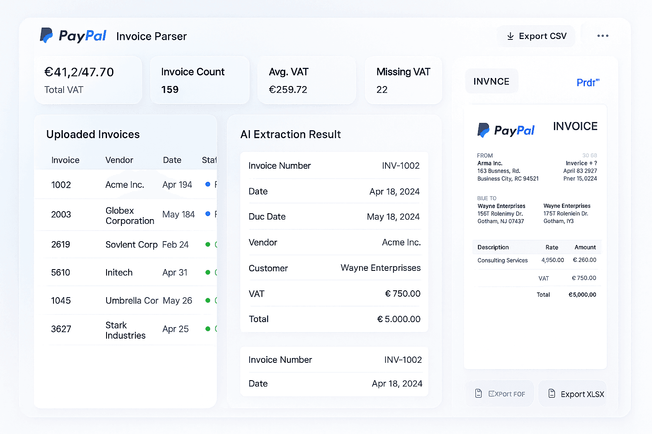Click the Uploaded Invoices heading
This screenshot has width=652, height=434.
(x=93, y=134)
